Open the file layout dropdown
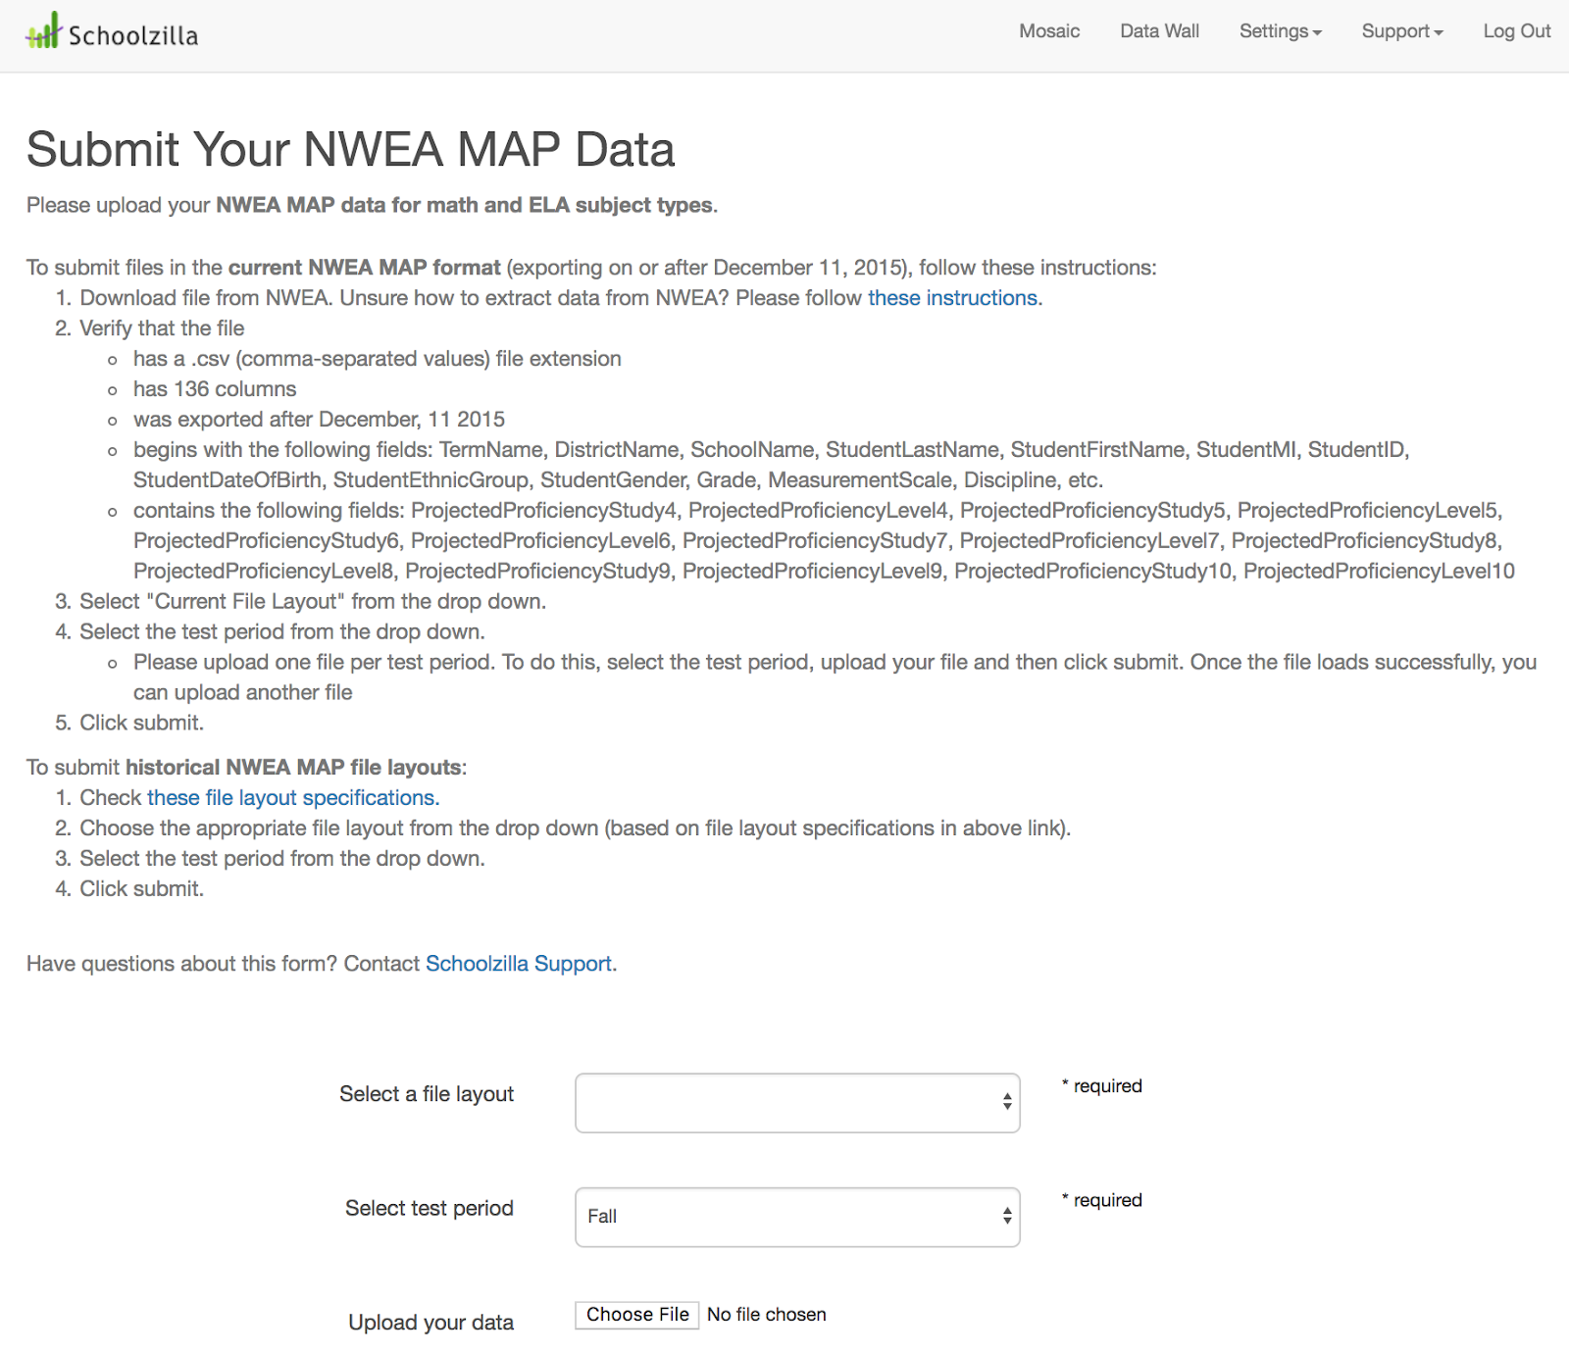Screen dimensions: 1569x1353 click(x=797, y=1103)
